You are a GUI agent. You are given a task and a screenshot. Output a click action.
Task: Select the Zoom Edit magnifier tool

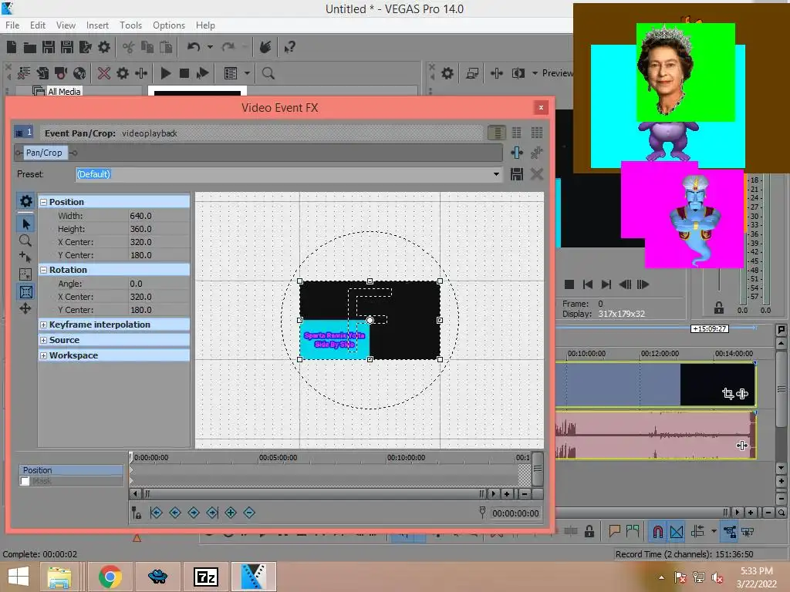coord(25,240)
